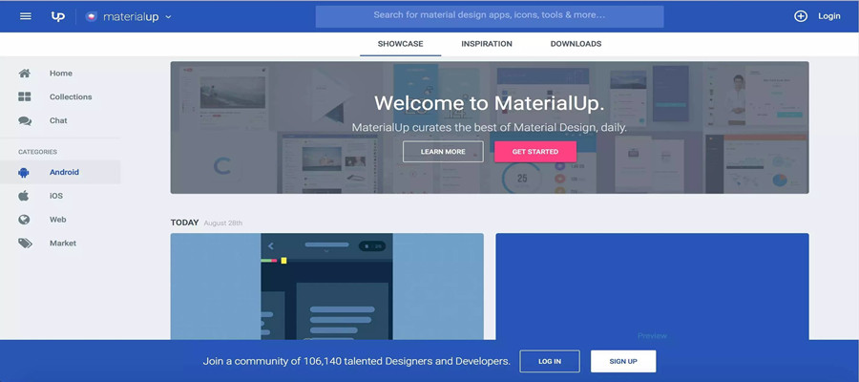Go to Home in sidebar
This screenshot has width=859, height=382.
(x=61, y=74)
